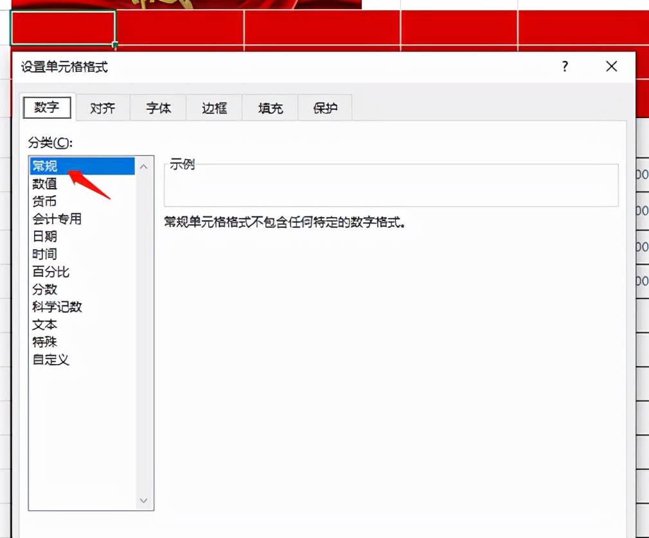Select the 分数 (Fraction) category

point(45,289)
